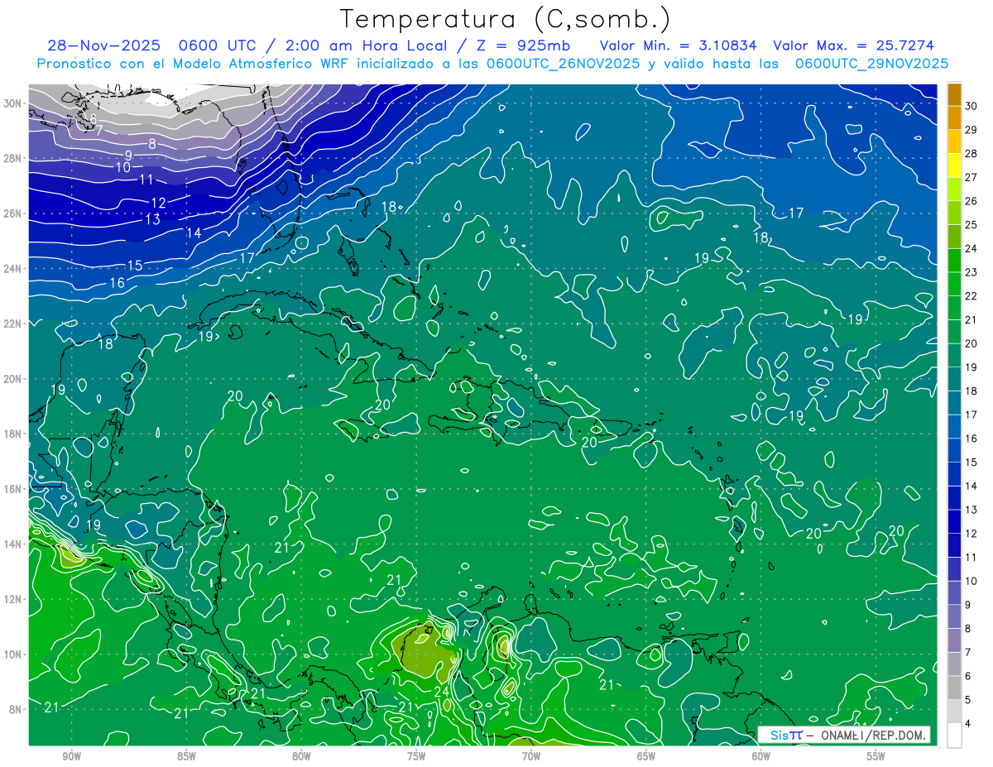Click the '12' contour label on the map

point(159,203)
